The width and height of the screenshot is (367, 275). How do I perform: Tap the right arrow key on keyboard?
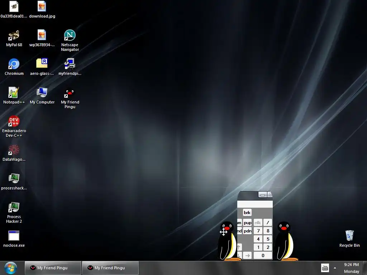[x=247, y=255]
